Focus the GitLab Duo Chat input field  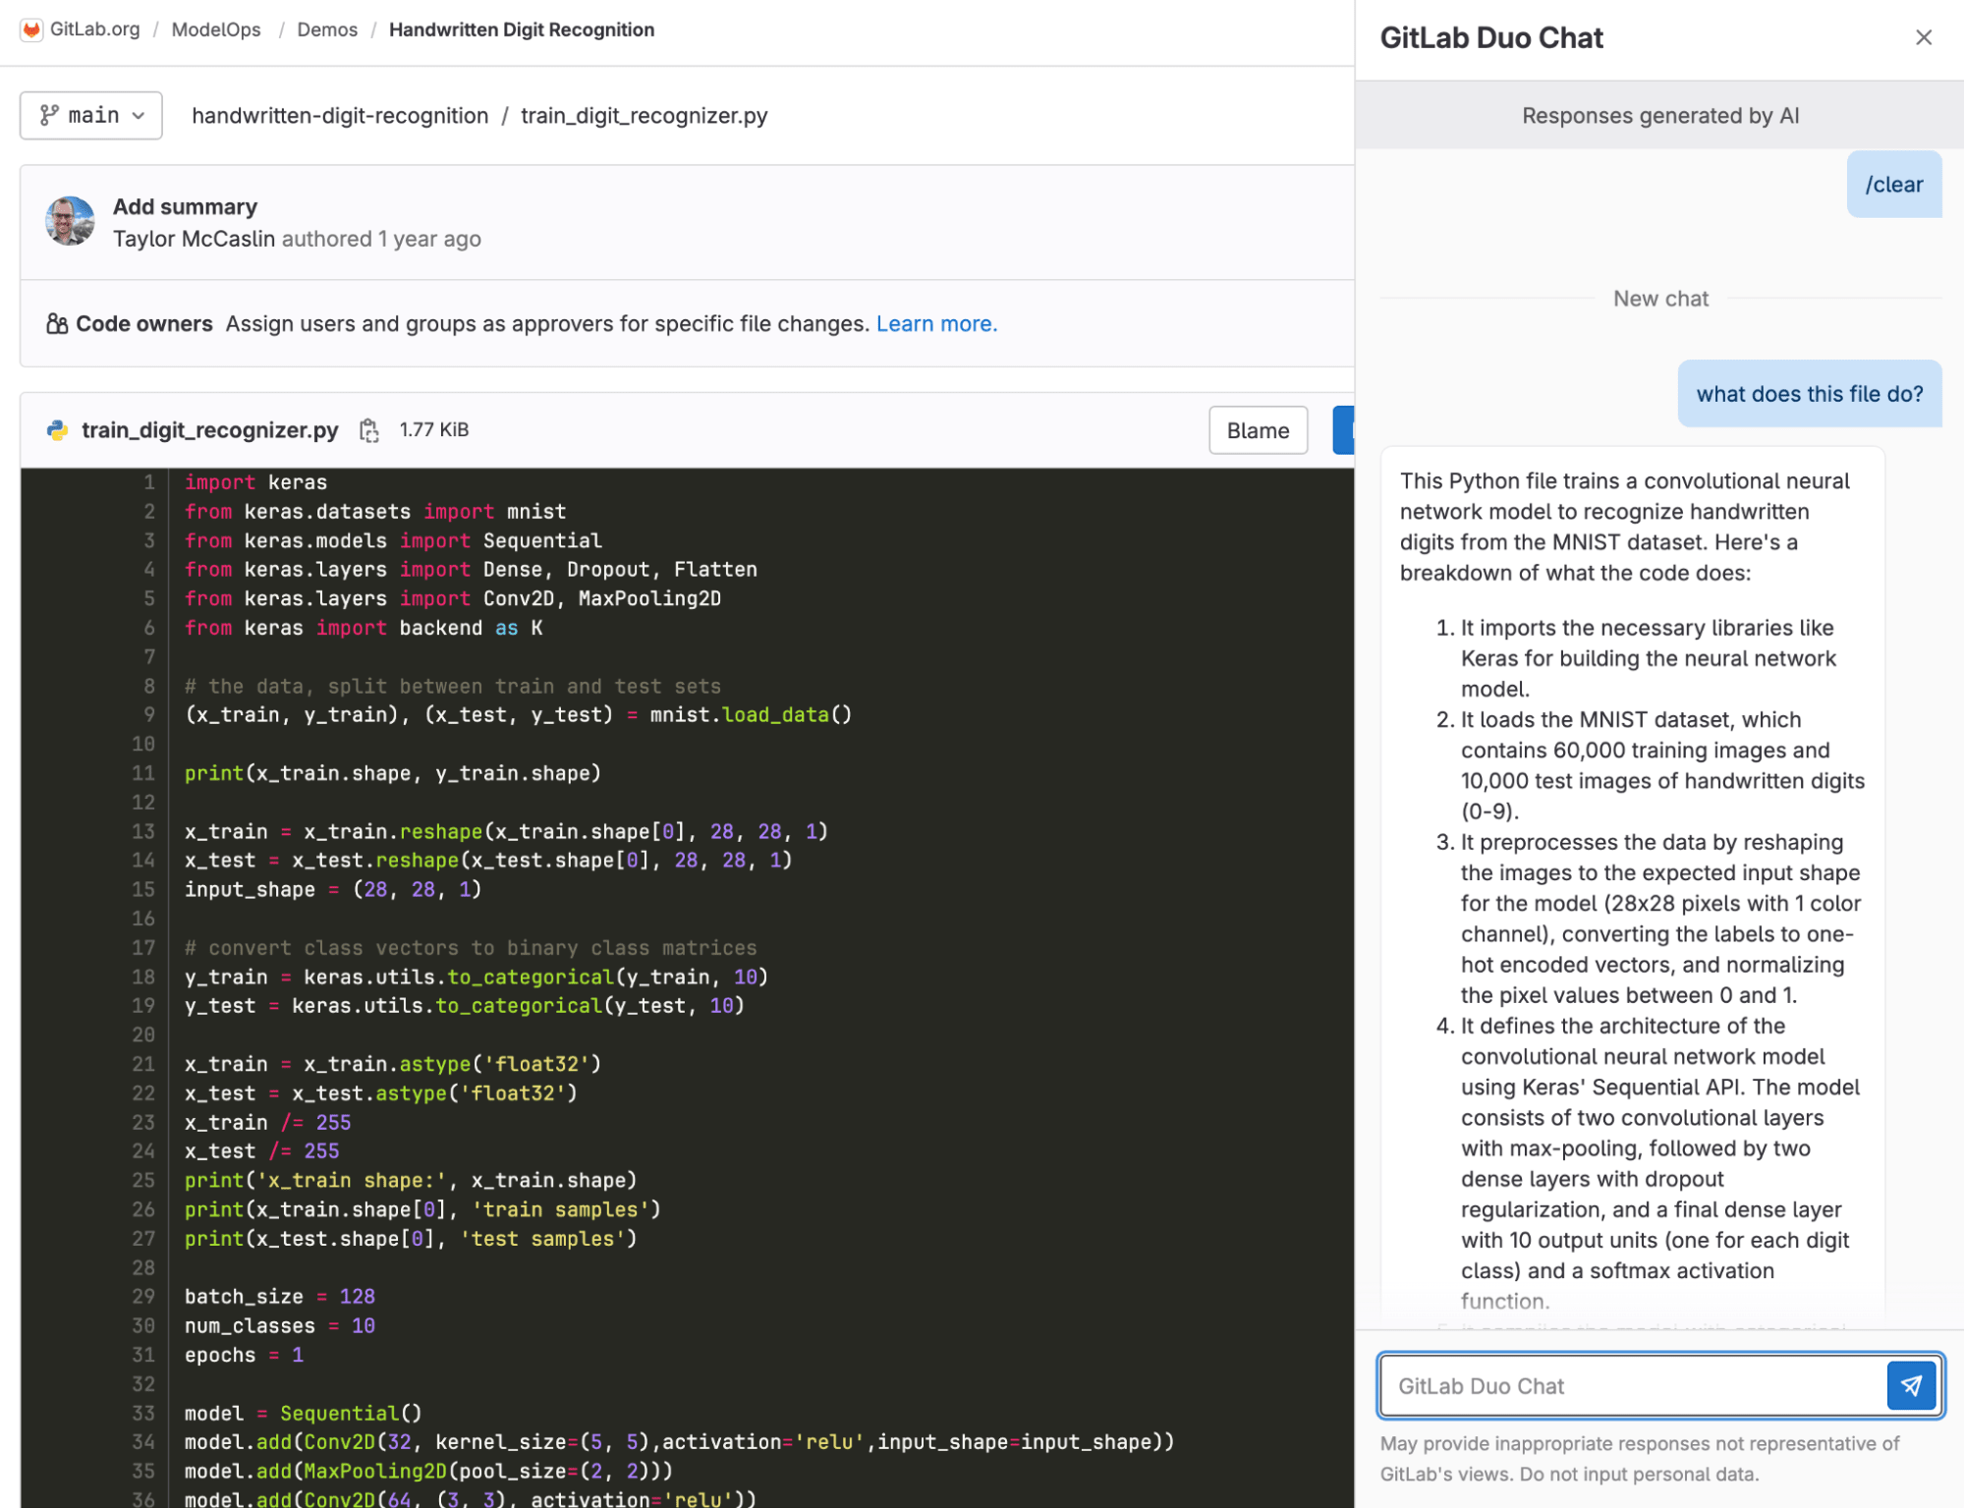click(x=1632, y=1385)
